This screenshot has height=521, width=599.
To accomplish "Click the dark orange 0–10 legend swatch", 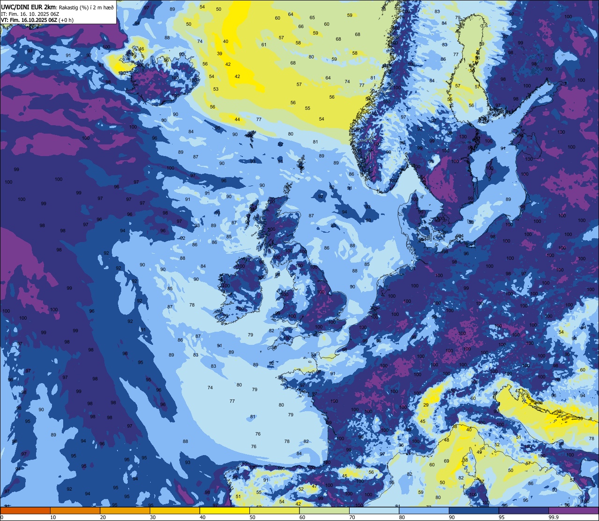I will [25, 510].
